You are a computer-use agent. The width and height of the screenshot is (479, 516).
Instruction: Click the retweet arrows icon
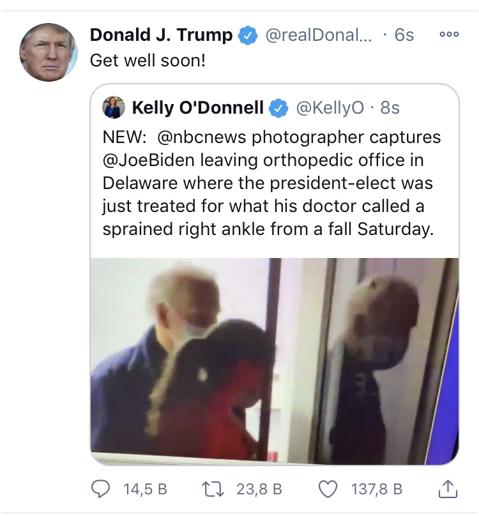click(x=213, y=489)
